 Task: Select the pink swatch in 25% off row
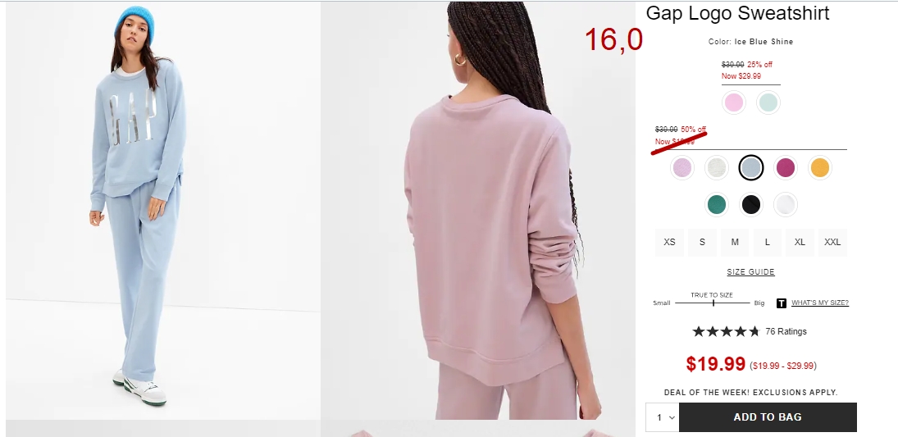coord(734,102)
